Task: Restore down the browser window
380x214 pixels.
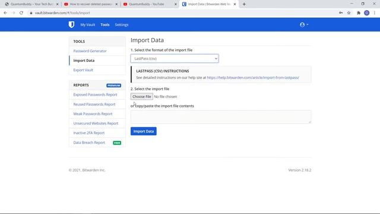Action: [363, 4]
